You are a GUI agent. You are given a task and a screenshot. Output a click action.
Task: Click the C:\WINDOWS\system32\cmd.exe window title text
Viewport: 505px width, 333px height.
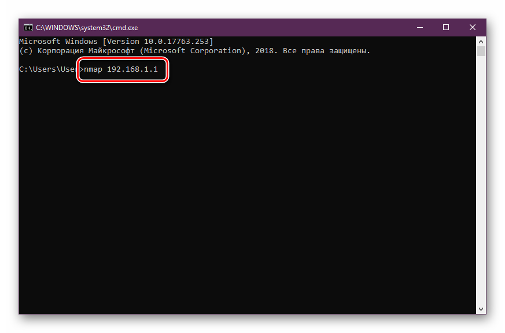point(87,27)
